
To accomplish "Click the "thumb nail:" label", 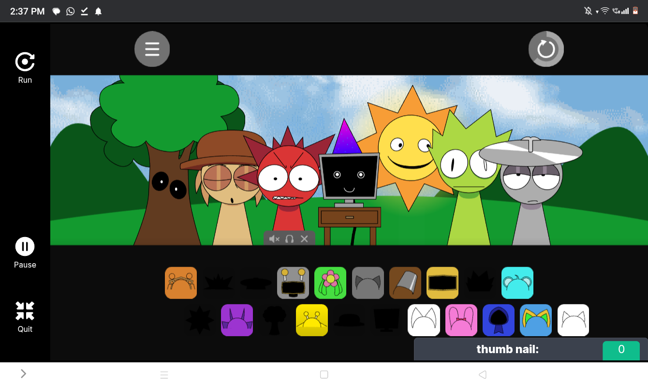I will click(x=508, y=349).
